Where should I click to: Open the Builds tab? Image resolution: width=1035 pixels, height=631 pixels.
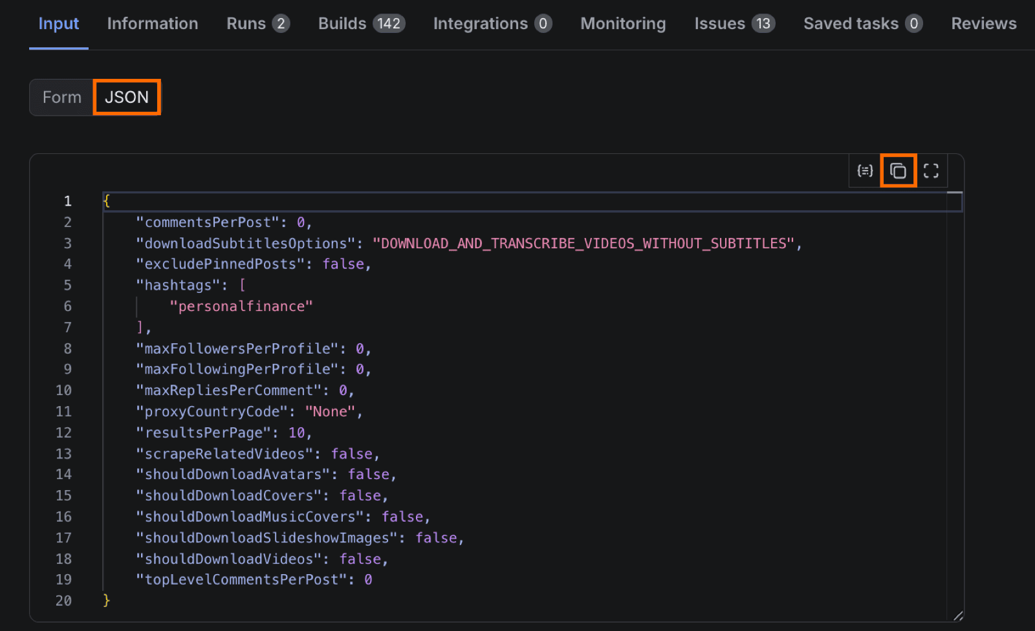[x=362, y=24]
